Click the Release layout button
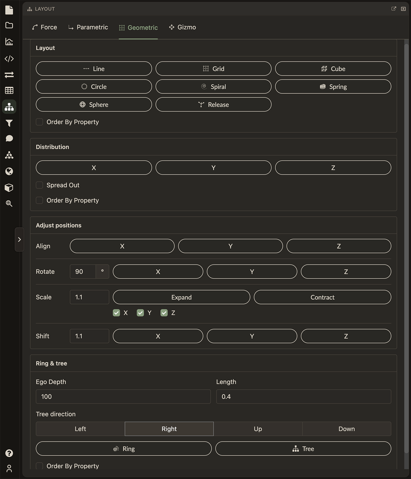411x479 pixels. pos(214,105)
